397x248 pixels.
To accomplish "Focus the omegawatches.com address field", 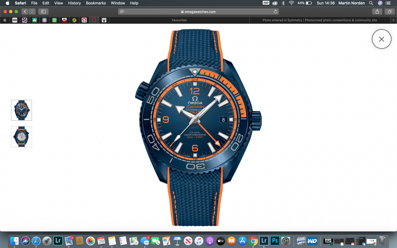I will pyautogui.click(x=198, y=11).
